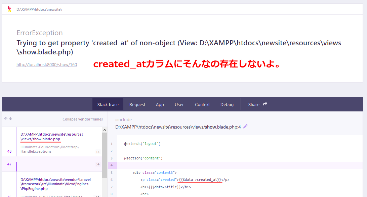The image size is (367, 197).
Task: Click the down arrow for next stack frame
Action: tap(10, 119)
